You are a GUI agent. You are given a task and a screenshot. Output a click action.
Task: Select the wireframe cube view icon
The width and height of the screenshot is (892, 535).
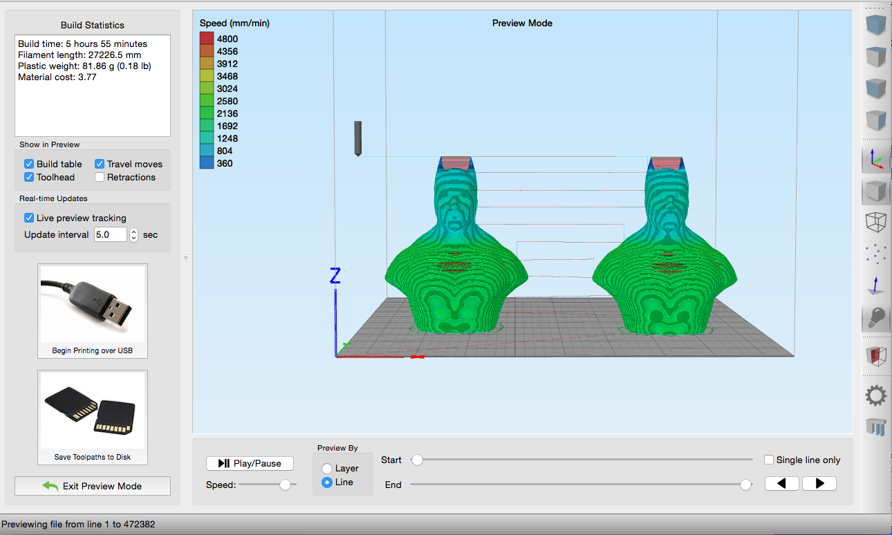pos(876,223)
